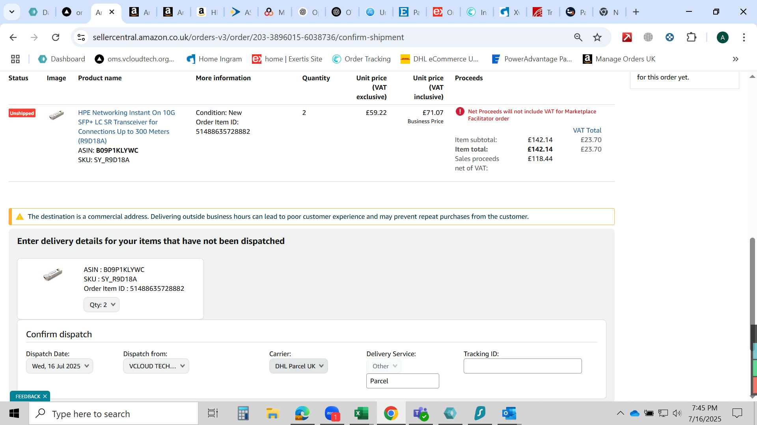Reload the current page
The image size is (757, 425).
(56, 37)
